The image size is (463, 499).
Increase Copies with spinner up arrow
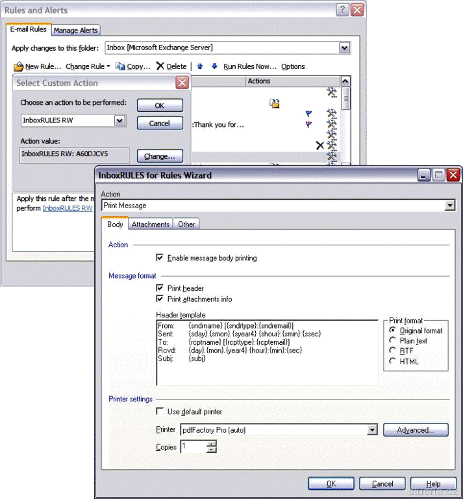pos(211,443)
